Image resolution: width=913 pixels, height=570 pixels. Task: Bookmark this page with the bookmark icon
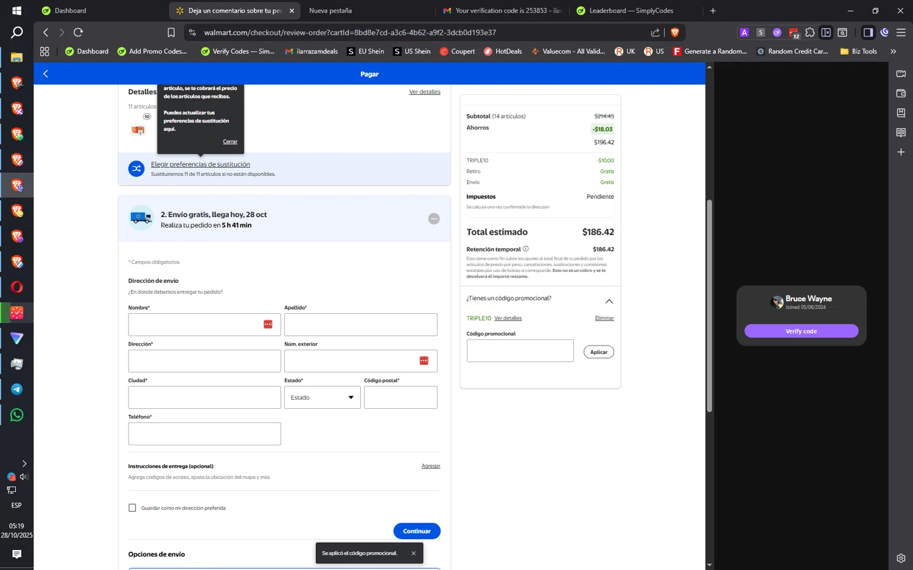pyautogui.click(x=171, y=32)
